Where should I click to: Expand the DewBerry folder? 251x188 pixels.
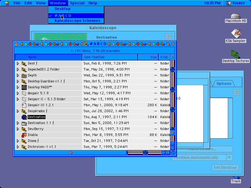18,129
